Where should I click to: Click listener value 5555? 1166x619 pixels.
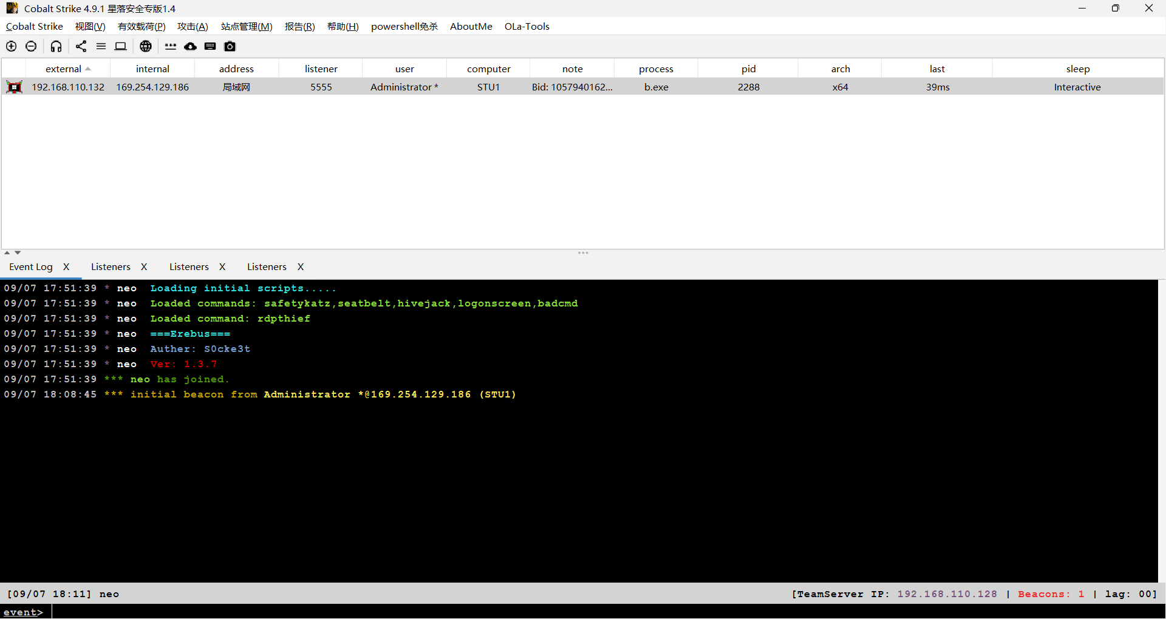(321, 87)
